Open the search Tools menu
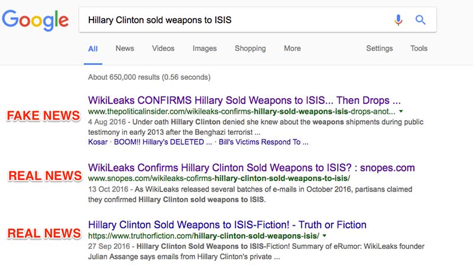This screenshot has height=272, width=473. (419, 48)
